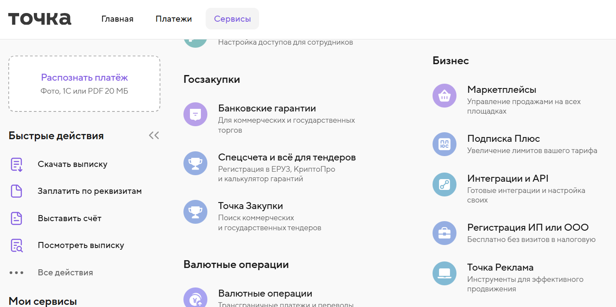This screenshot has width=616, height=307.
Task: Click Распознать платёж upload area
Action: (x=84, y=84)
